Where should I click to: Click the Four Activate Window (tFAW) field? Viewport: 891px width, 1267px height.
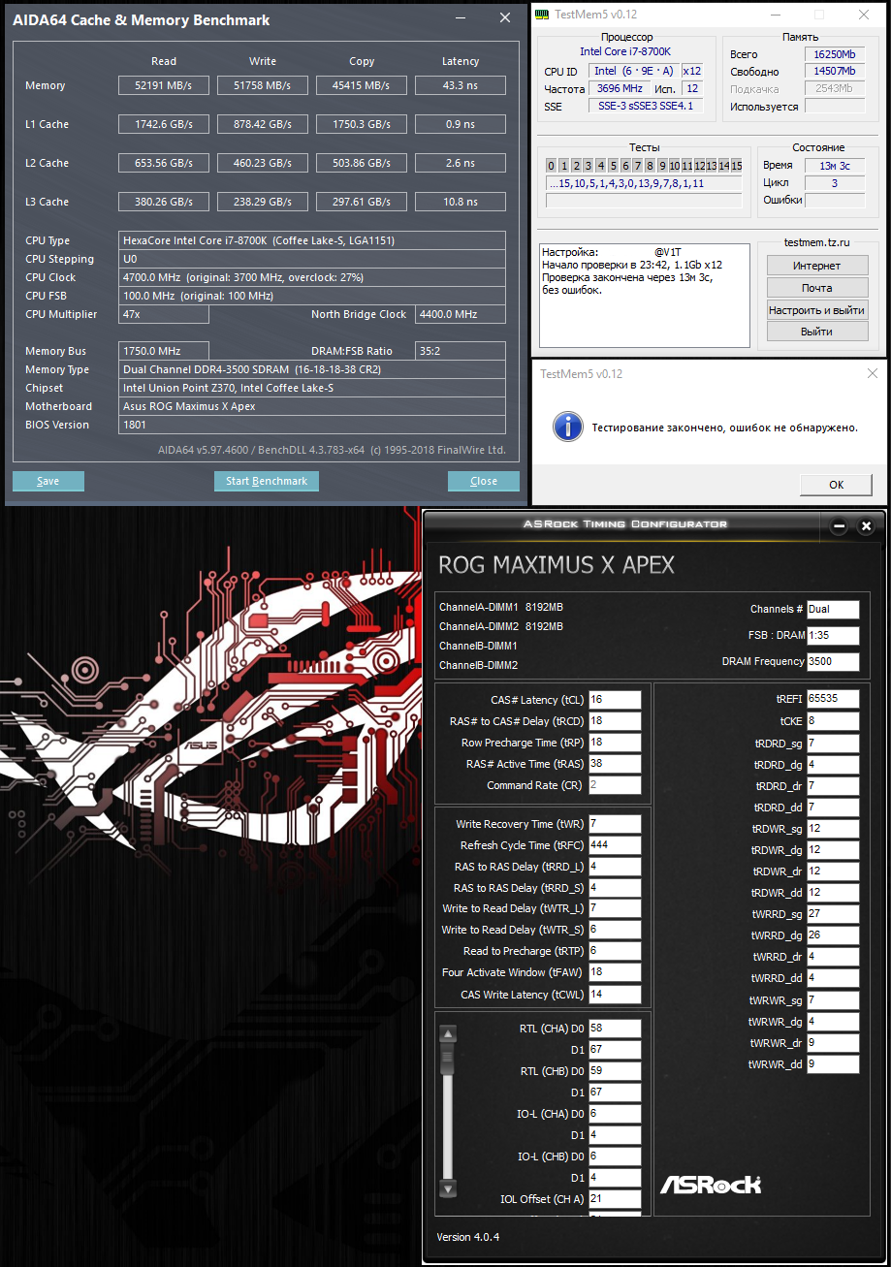click(x=615, y=972)
